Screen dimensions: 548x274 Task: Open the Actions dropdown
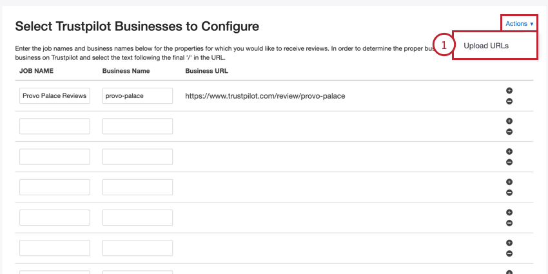(x=519, y=24)
